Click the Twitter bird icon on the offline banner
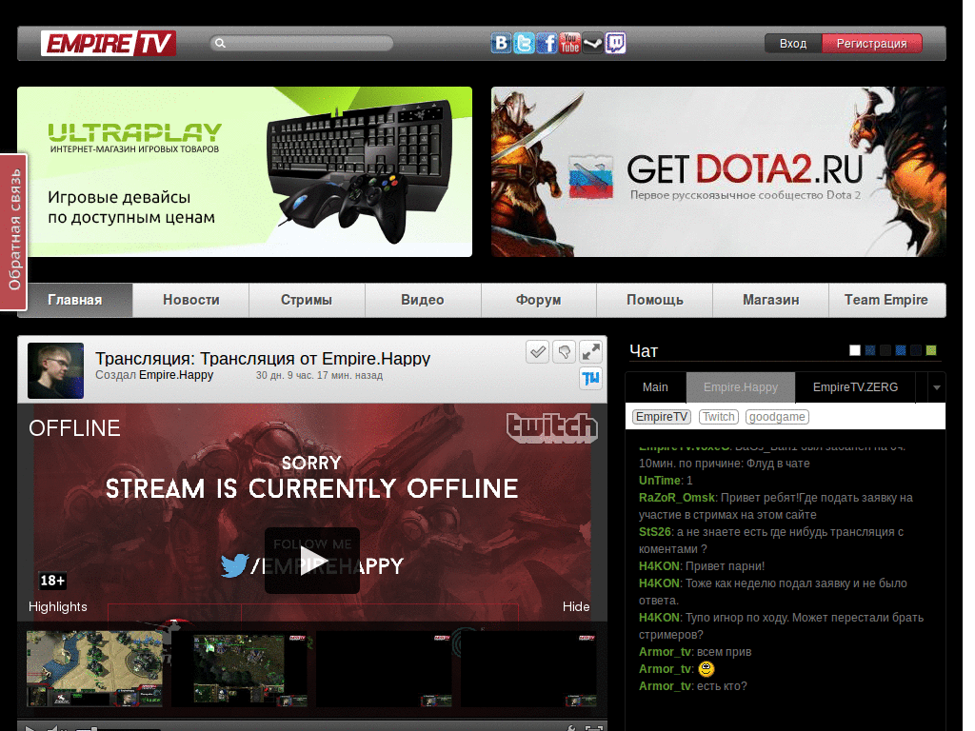This screenshot has width=975, height=731. click(235, 565)
